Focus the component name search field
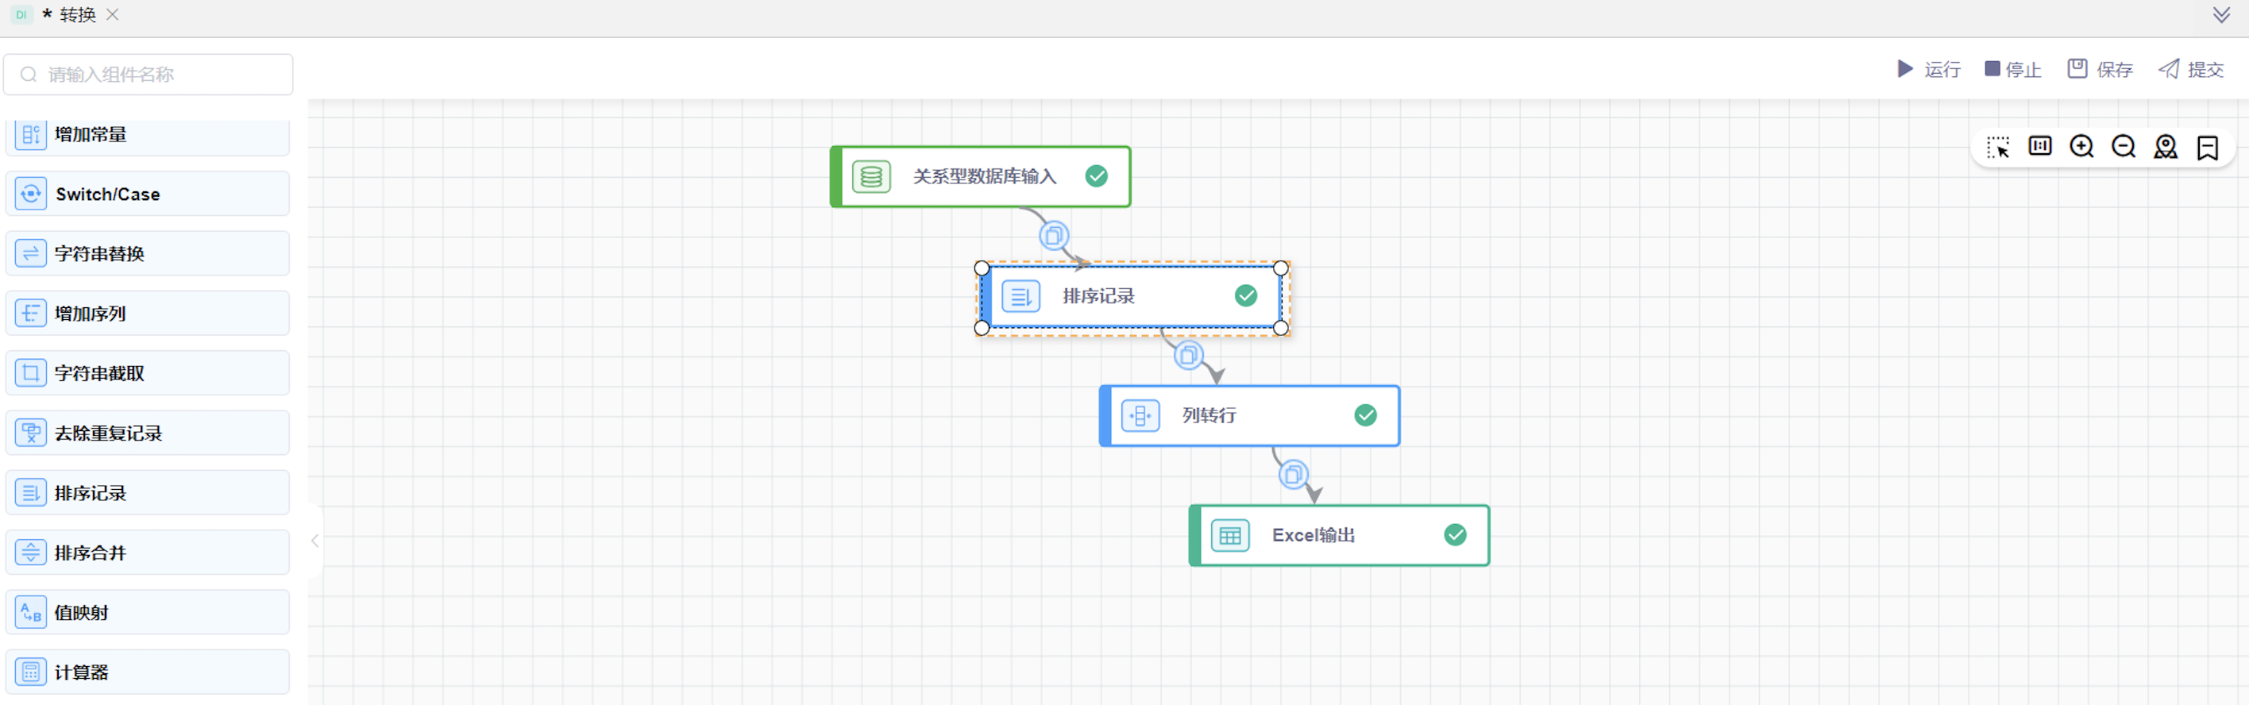 pos(149,74)
